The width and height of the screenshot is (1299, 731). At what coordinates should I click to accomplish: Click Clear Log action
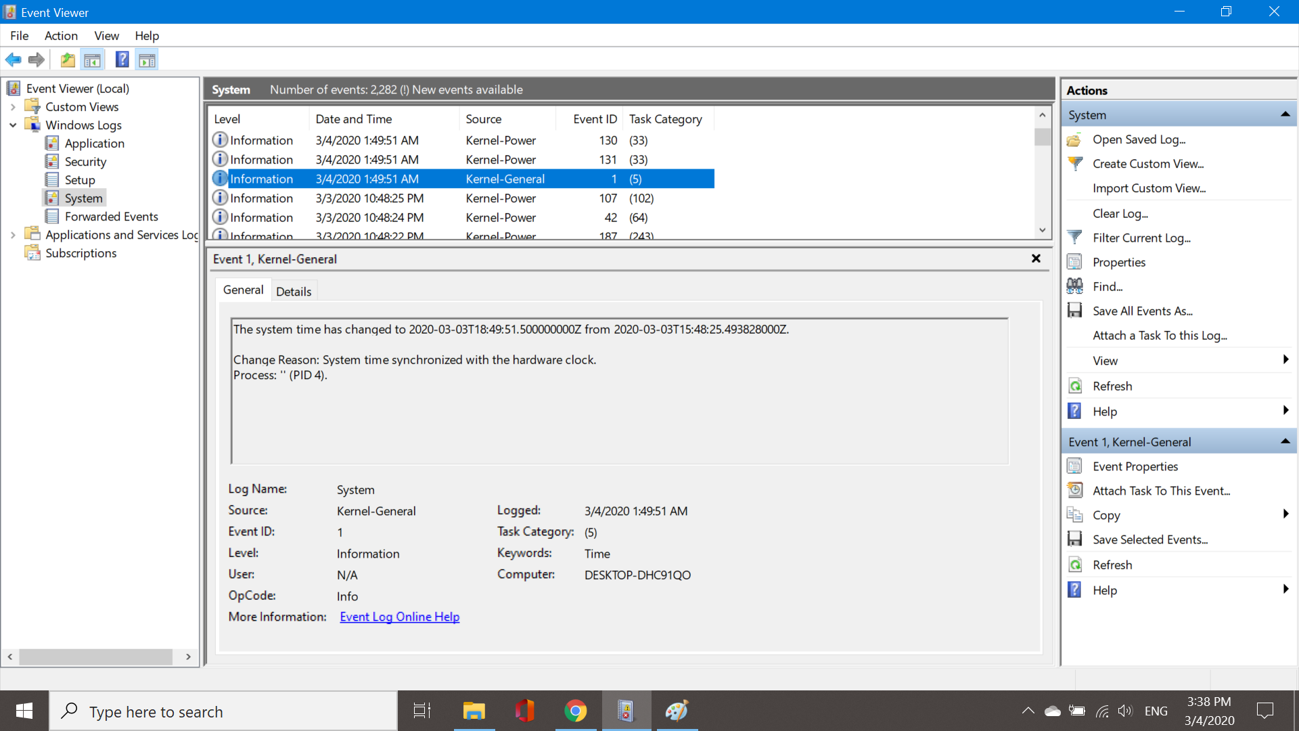click(1120, 213)
